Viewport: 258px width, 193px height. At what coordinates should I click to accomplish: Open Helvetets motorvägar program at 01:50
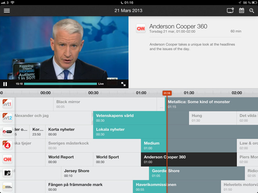pyautogui.click(x=239, y=187)
